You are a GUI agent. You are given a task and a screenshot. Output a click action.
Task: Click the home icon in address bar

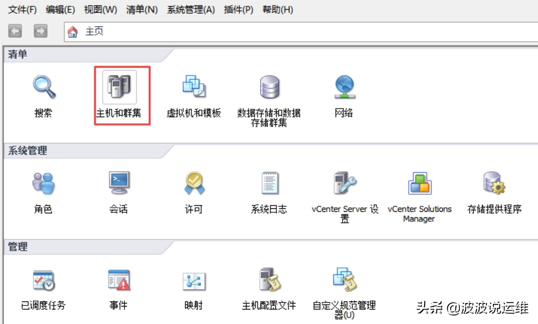pos(72,32)
